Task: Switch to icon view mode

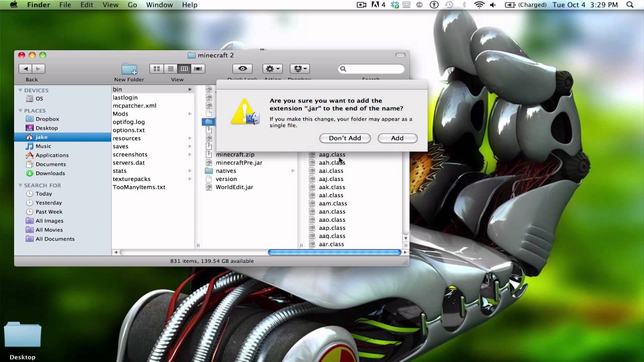Action: 156,69
